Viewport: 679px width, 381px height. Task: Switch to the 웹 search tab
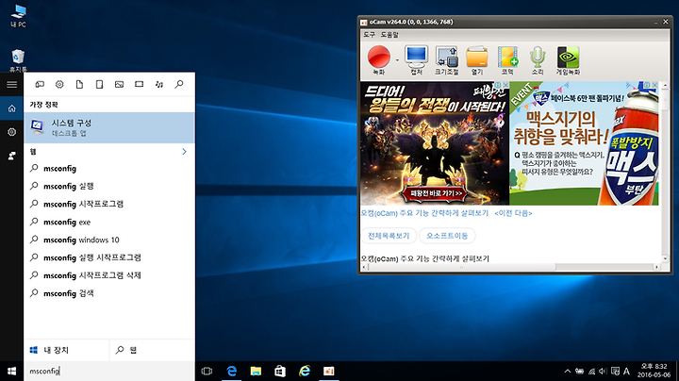click(152, 350)
